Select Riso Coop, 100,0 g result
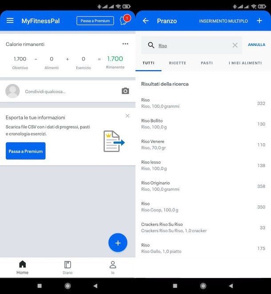The width and height of the screenshot is (271, 294). pyautogui.click(x=203, y=207)
